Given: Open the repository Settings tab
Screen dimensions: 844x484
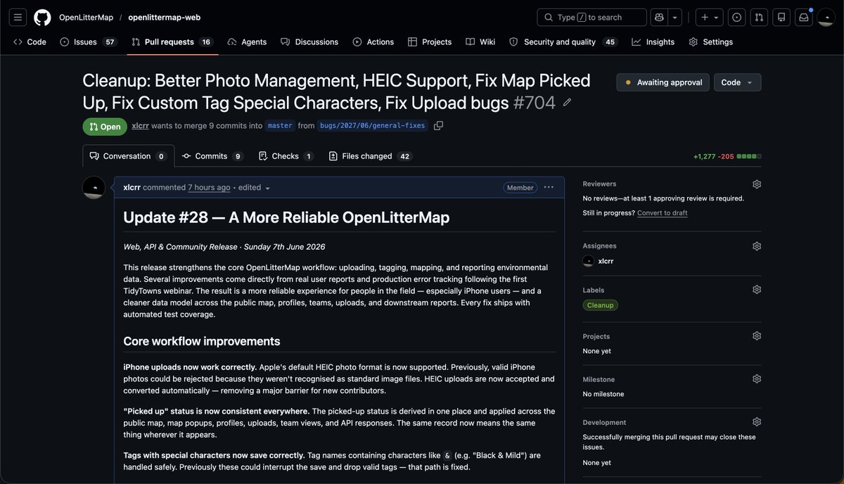Looking at the screenshot, I should pos(711,42).
